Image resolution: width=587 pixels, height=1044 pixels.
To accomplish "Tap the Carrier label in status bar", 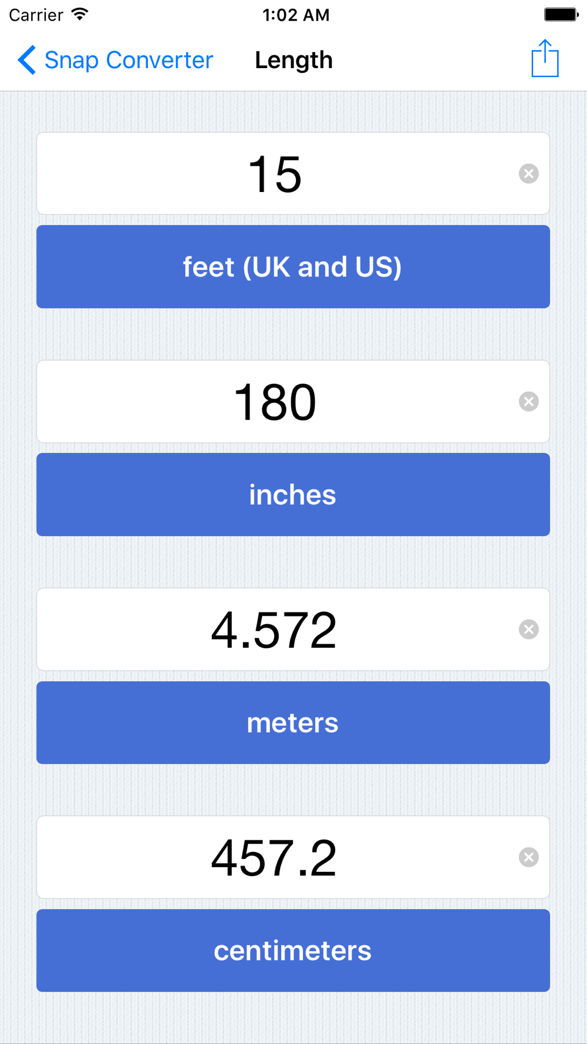I will coord(36,15).
